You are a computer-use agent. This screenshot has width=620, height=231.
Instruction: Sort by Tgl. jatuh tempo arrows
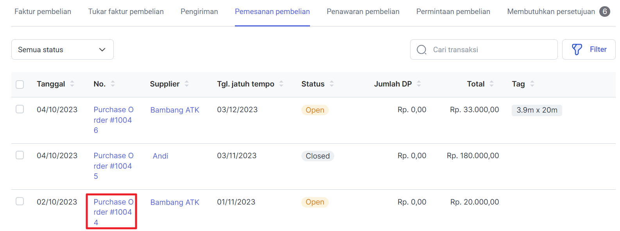[x=281, y=84]
